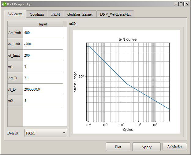191x155 pixels.
Task: Edit the Δσ_limit value 400
Action: point(43,32)
